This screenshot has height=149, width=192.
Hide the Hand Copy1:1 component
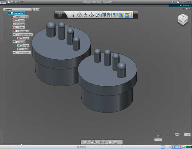coord(14,53)
